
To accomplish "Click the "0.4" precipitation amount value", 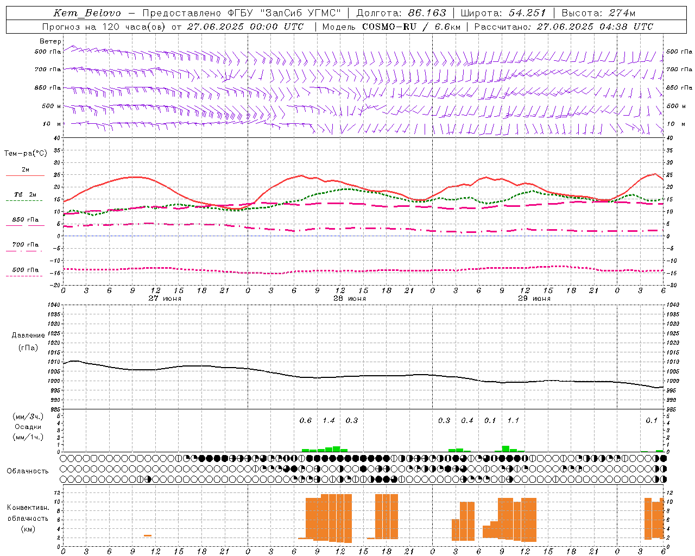I will pyautogui.click(x=467, y=420).
